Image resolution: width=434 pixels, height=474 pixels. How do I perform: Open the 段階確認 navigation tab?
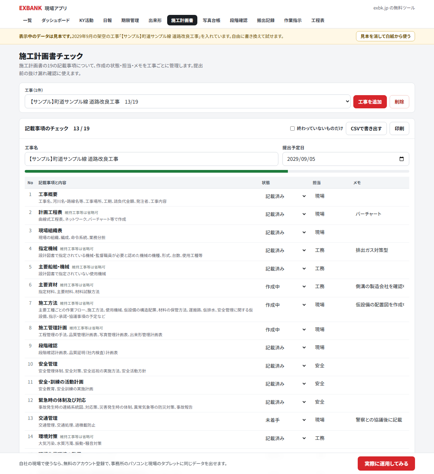point(239,20)
